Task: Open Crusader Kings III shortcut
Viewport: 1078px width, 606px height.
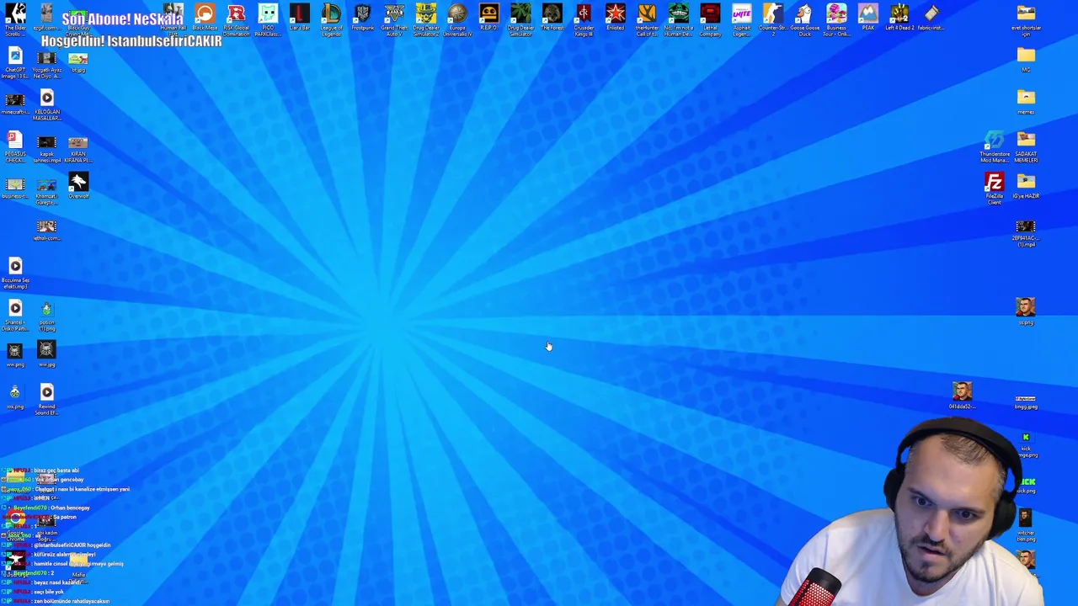Action: [x=584, y=20]
